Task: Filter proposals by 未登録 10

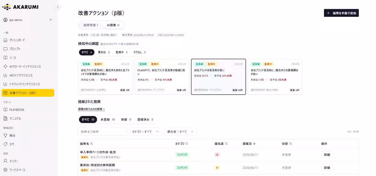Action: click(x=107, y=120)
